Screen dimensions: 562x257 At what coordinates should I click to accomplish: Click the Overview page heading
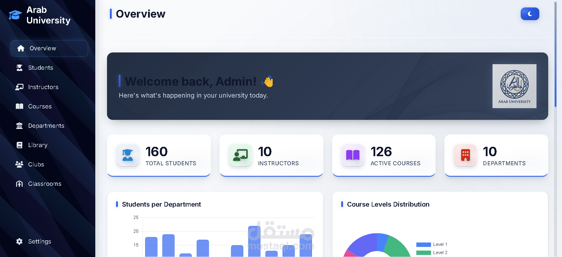[140, 14]
